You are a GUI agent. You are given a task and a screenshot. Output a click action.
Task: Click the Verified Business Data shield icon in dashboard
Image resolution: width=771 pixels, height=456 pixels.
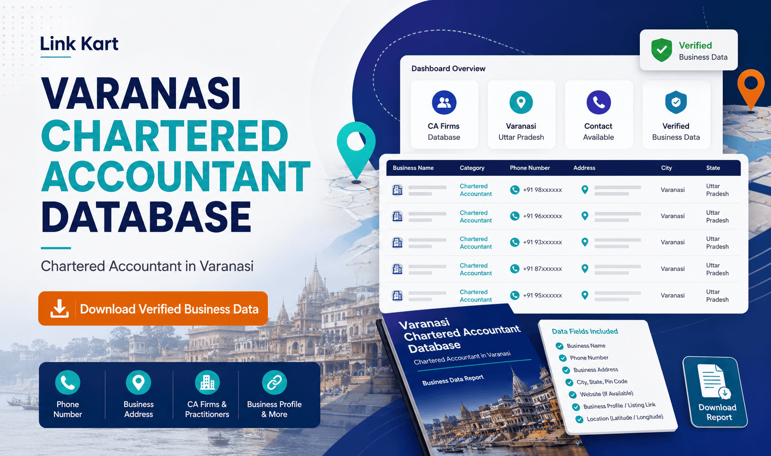(676, 102)
